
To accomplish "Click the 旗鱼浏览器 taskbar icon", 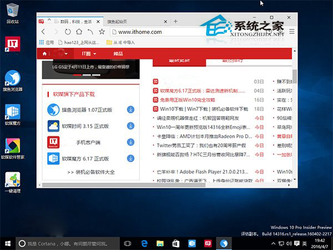I will (x=224, y=244).
